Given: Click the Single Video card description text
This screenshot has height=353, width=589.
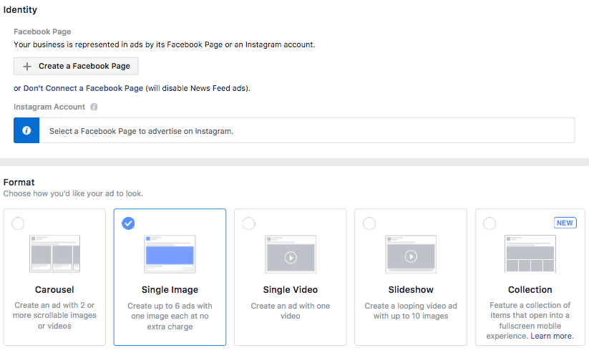Looking at the screenshot, I should point(290,311).
